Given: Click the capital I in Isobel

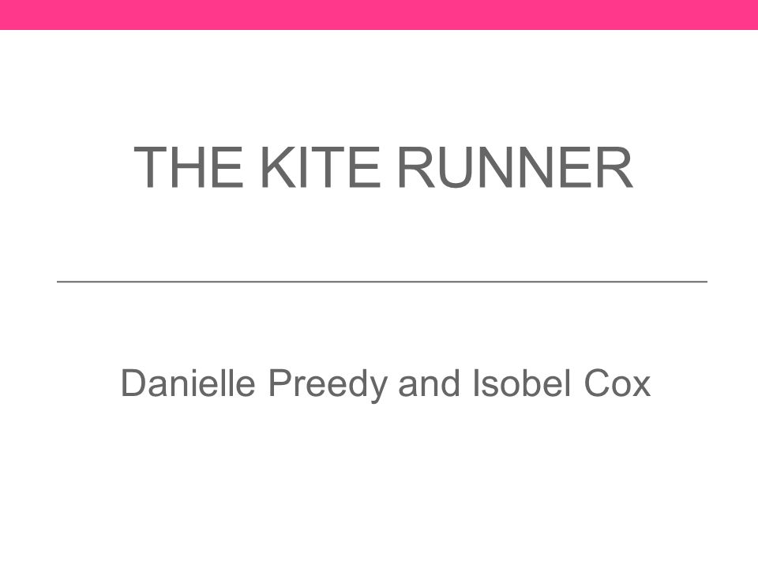Looking at the screenshot, I should click(x=475, y=383).
